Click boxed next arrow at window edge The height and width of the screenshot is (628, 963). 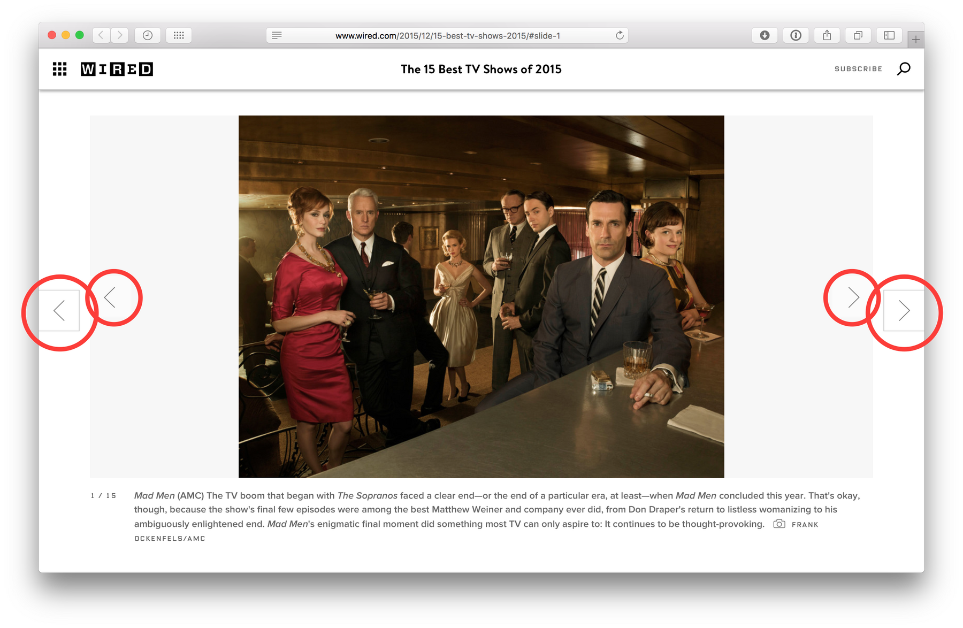[x=904, y=311]
